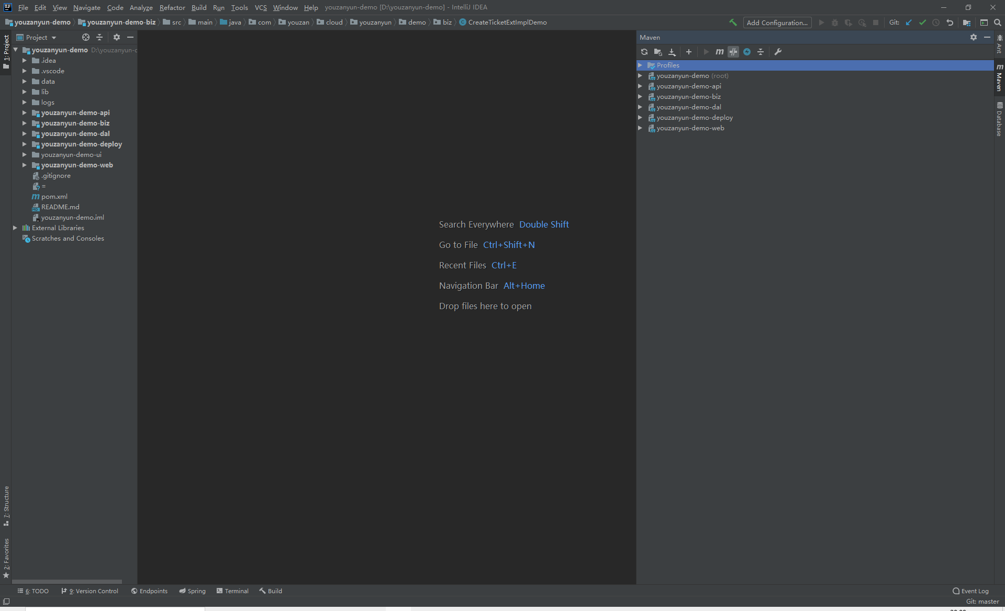Open the File menu

pos(23,7)
